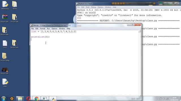Open Format menu in class.py editor
The height and width of the screenshot is (101, 181).
[x=42, y=29]
